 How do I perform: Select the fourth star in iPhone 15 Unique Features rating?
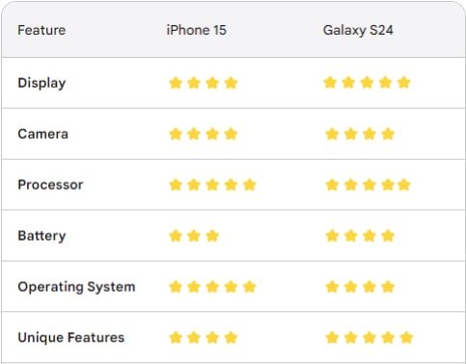[231, 338]
